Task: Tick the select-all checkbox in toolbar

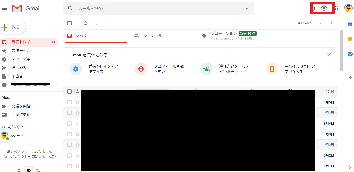Action: [x=70, y=23]
